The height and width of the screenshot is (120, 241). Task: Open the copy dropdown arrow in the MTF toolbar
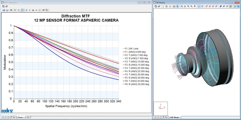pos(8,10)
